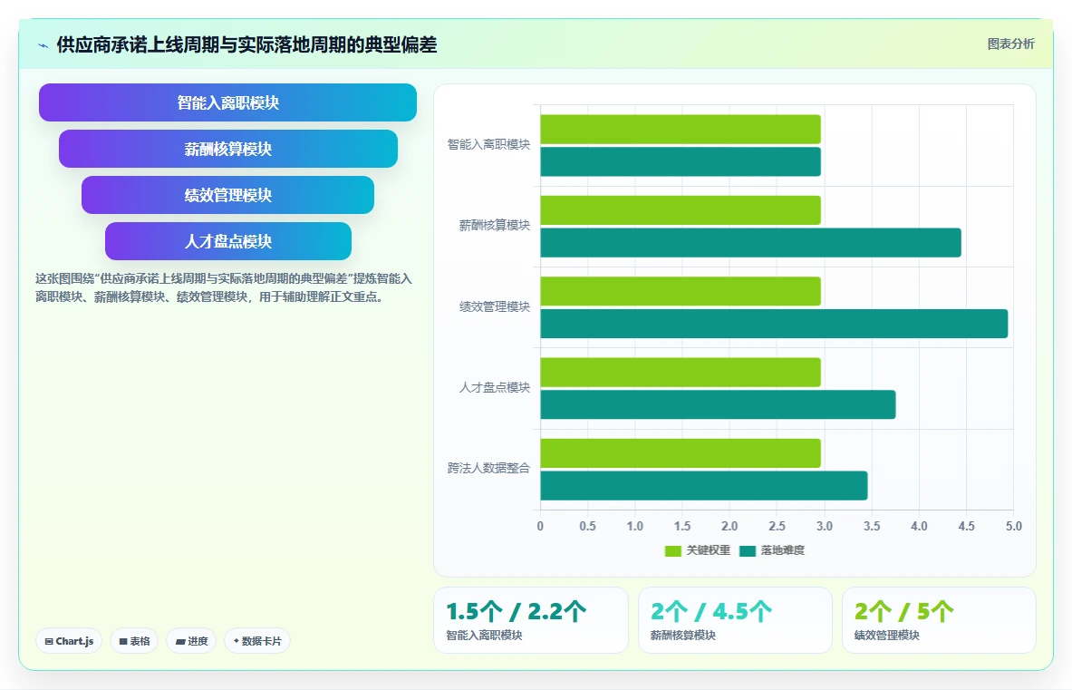Click the description paragraph starting 这张图围绕
This screenshot has width=1072, height=690.
click(224, 288)
